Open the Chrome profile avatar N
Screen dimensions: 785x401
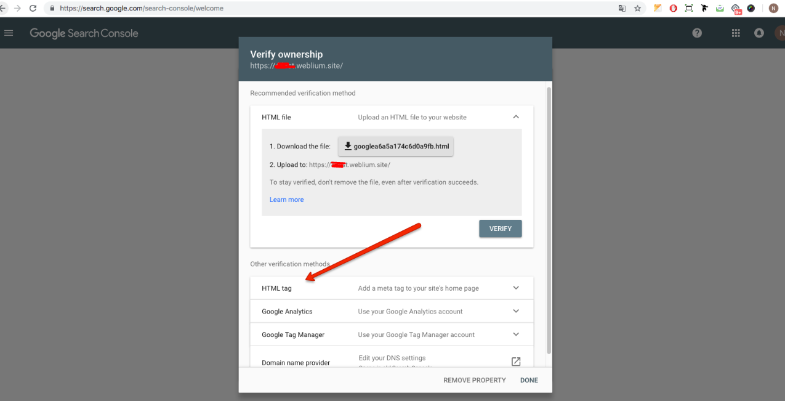pos(773,9)
